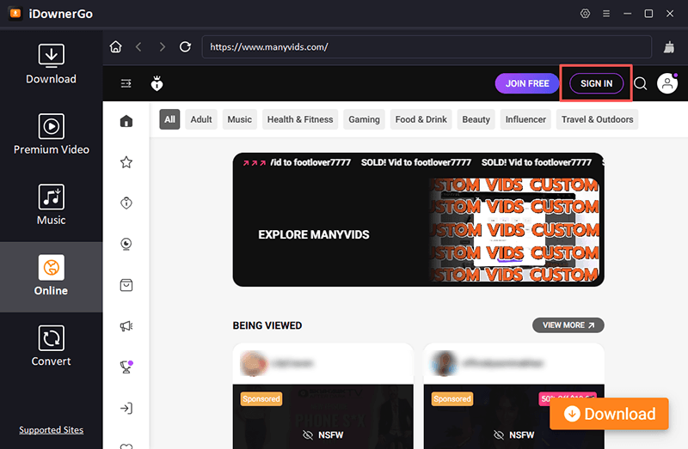The image size is (688, 449).
Task: Click the trophy contests icon
Action: [x=126, y=367]
